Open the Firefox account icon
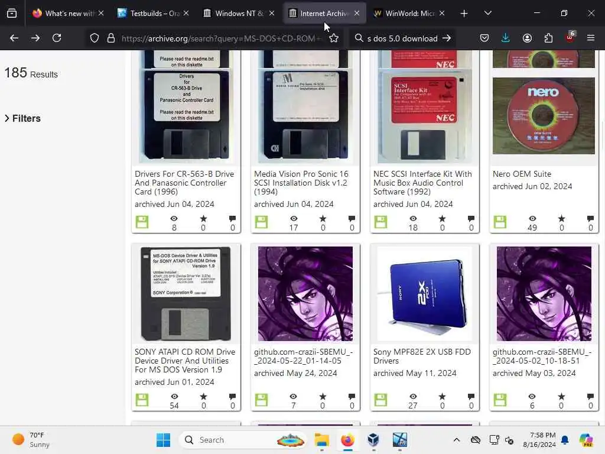Image resolution: width=605 pixels, height=454 pixels. point(527,38)
